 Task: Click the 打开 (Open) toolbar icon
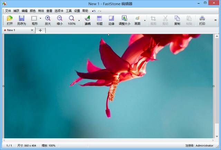click(x=10, y=20)
